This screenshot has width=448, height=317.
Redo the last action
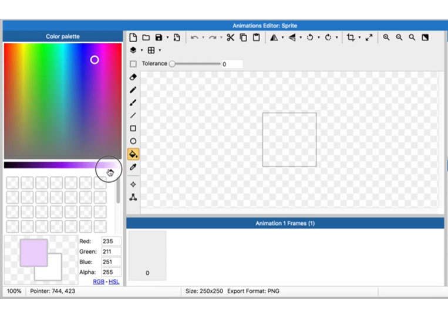click(213, 38)
